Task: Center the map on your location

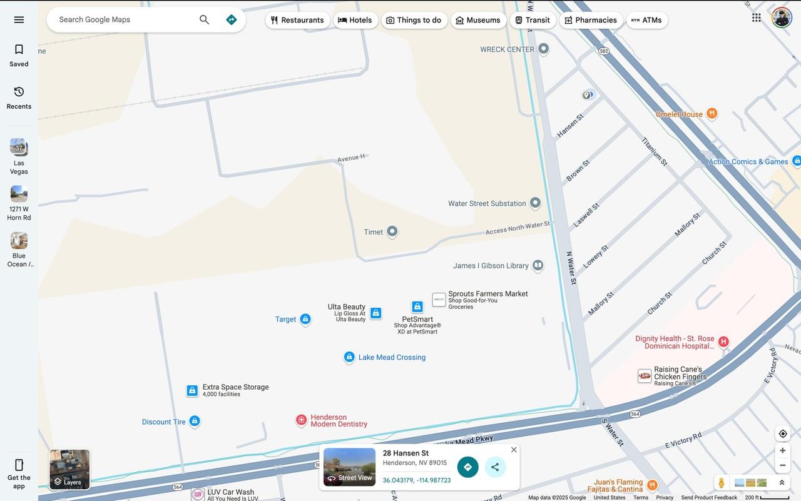Action: pyautogui.click(x=782, y=433)
